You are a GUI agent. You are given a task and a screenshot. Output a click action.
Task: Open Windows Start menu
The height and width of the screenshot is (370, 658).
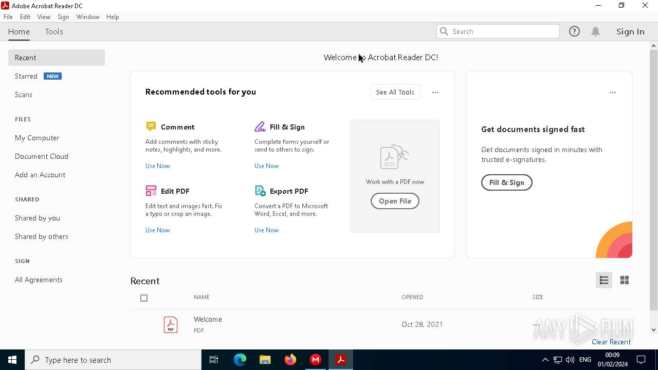click(12, 360)
